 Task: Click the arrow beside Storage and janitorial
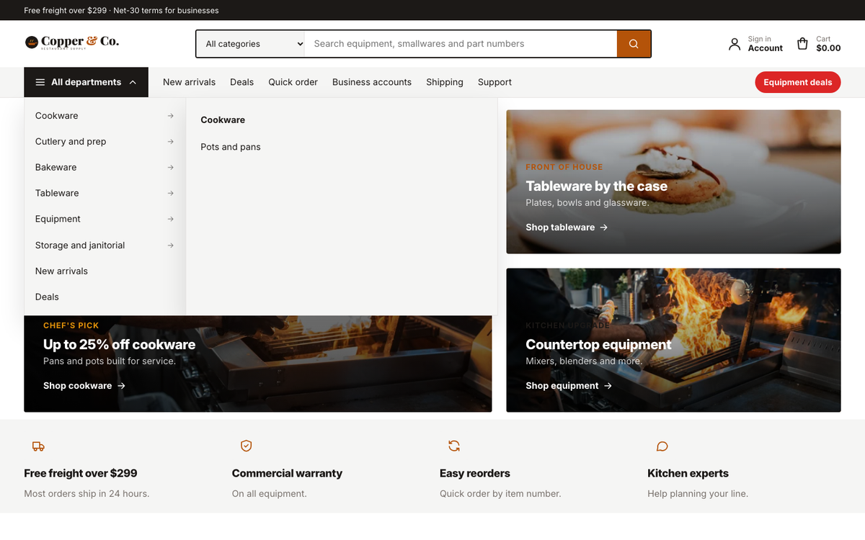pyautogui.click(x=170, y=246)
